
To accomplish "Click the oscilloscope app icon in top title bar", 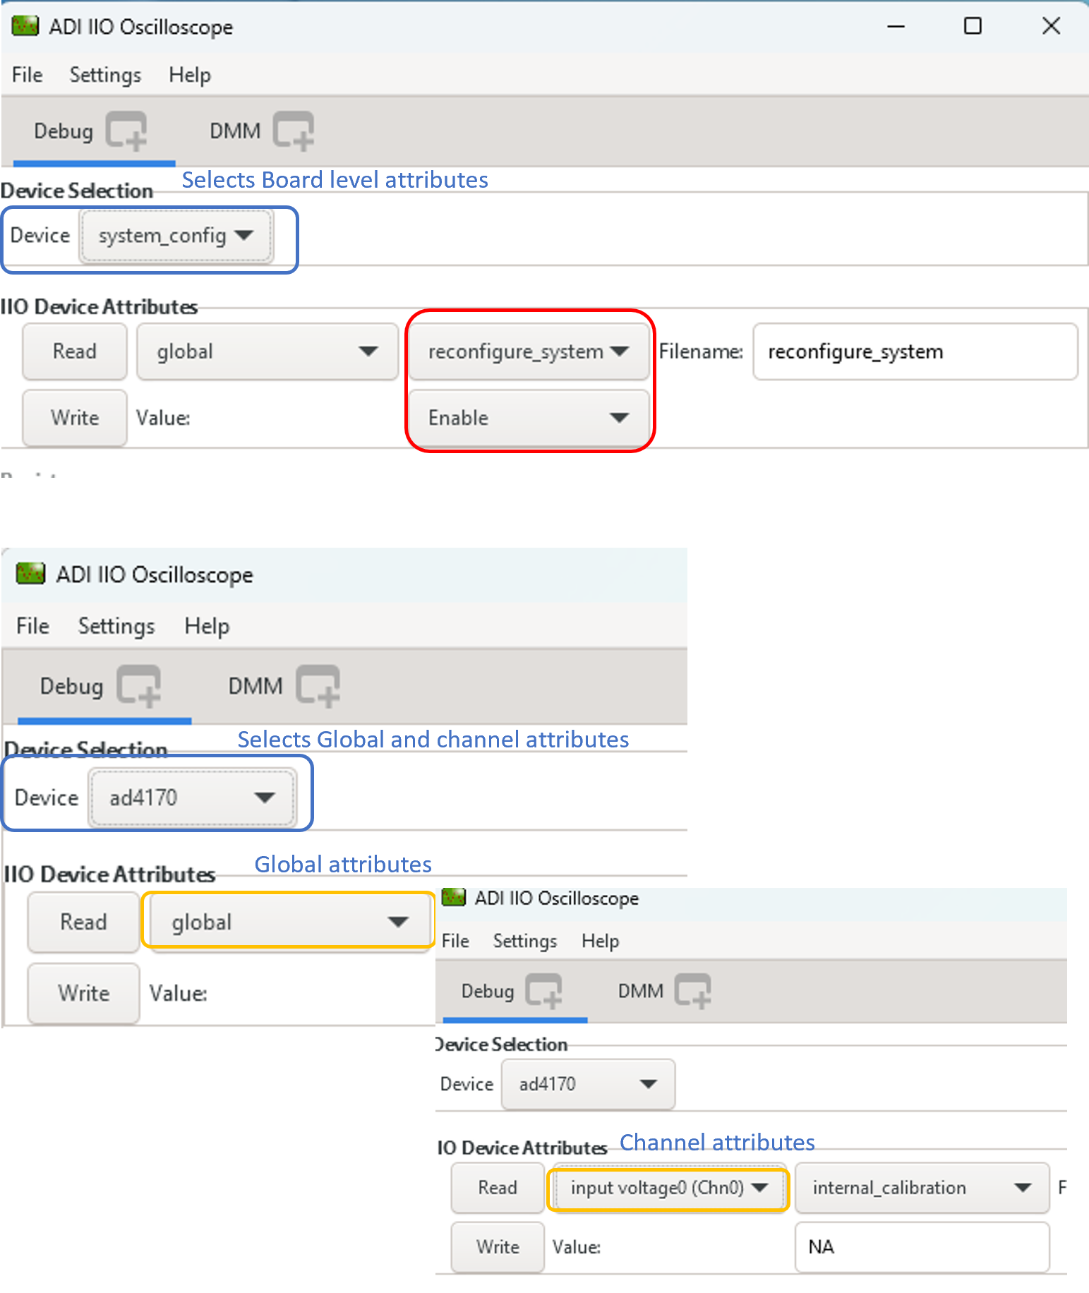I will [x=25, y=27].
